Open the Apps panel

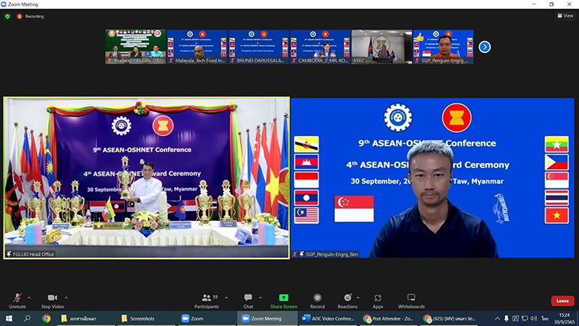click(378, 298)
